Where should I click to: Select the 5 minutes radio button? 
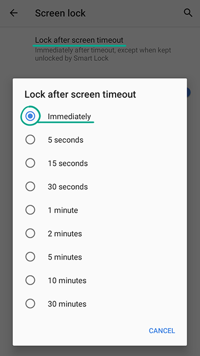click(30, 257)
